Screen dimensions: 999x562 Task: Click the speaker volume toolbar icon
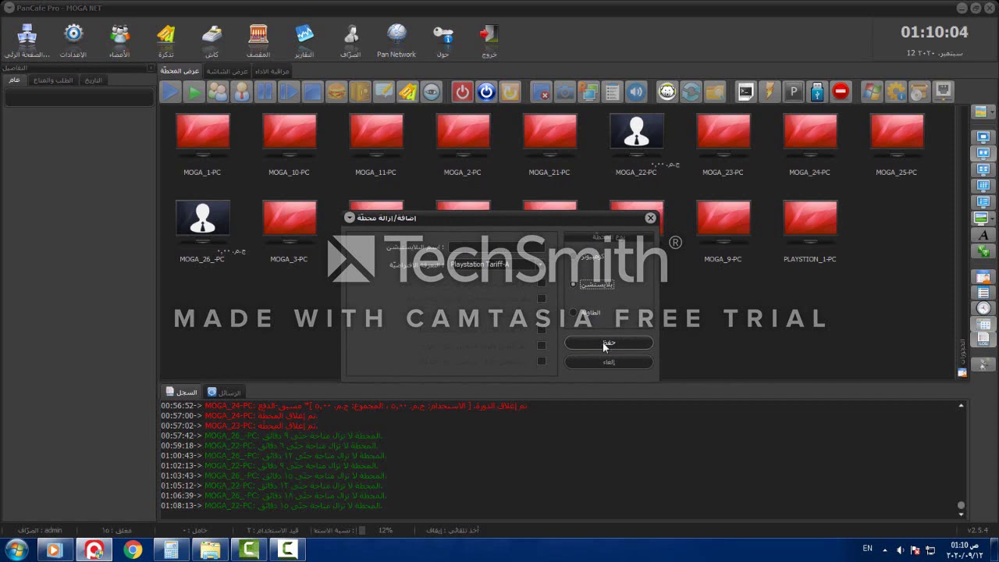tap(636, 92)
